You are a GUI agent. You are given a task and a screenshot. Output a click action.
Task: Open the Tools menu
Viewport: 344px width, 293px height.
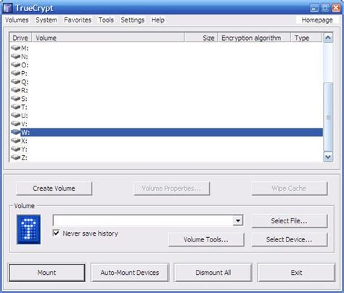106,20
